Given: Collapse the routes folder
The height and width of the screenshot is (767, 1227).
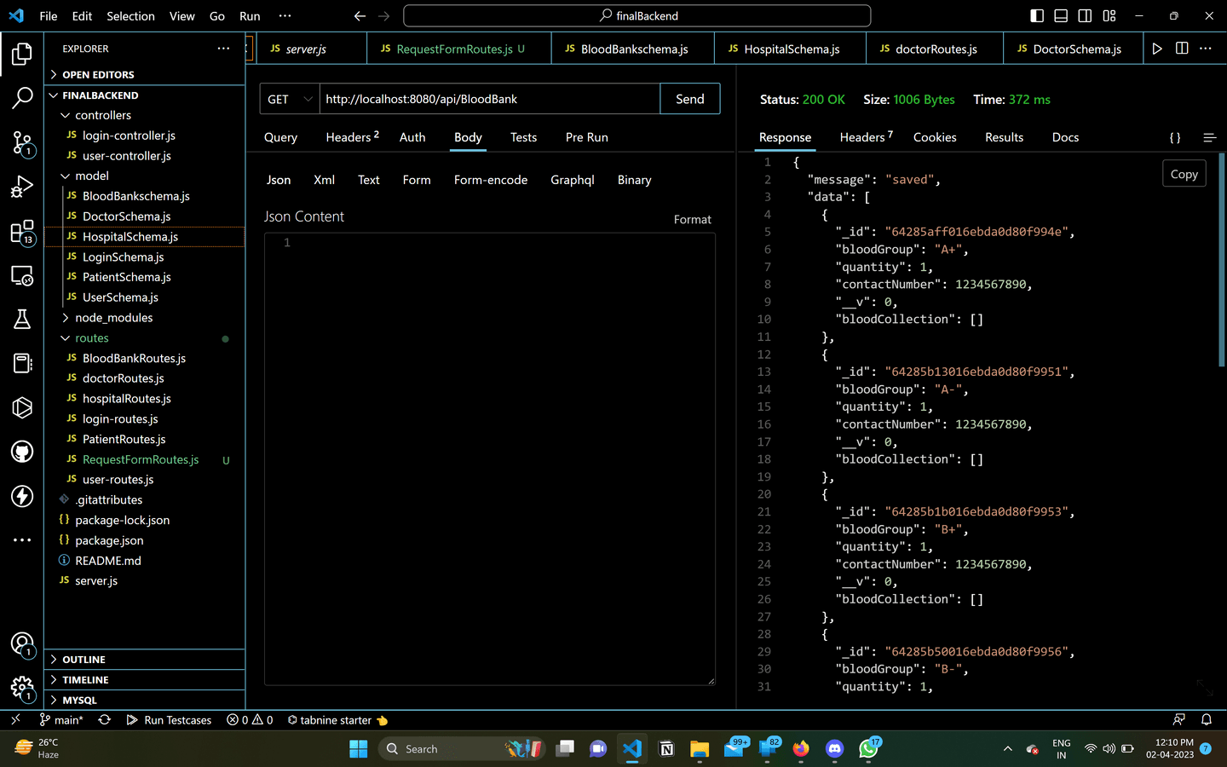Looking at the screenshot, I should click(x=145, y=338).
